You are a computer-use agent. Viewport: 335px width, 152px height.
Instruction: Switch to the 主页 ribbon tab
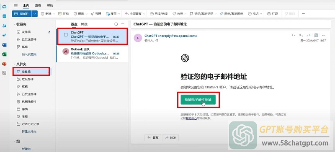point(26,5)
